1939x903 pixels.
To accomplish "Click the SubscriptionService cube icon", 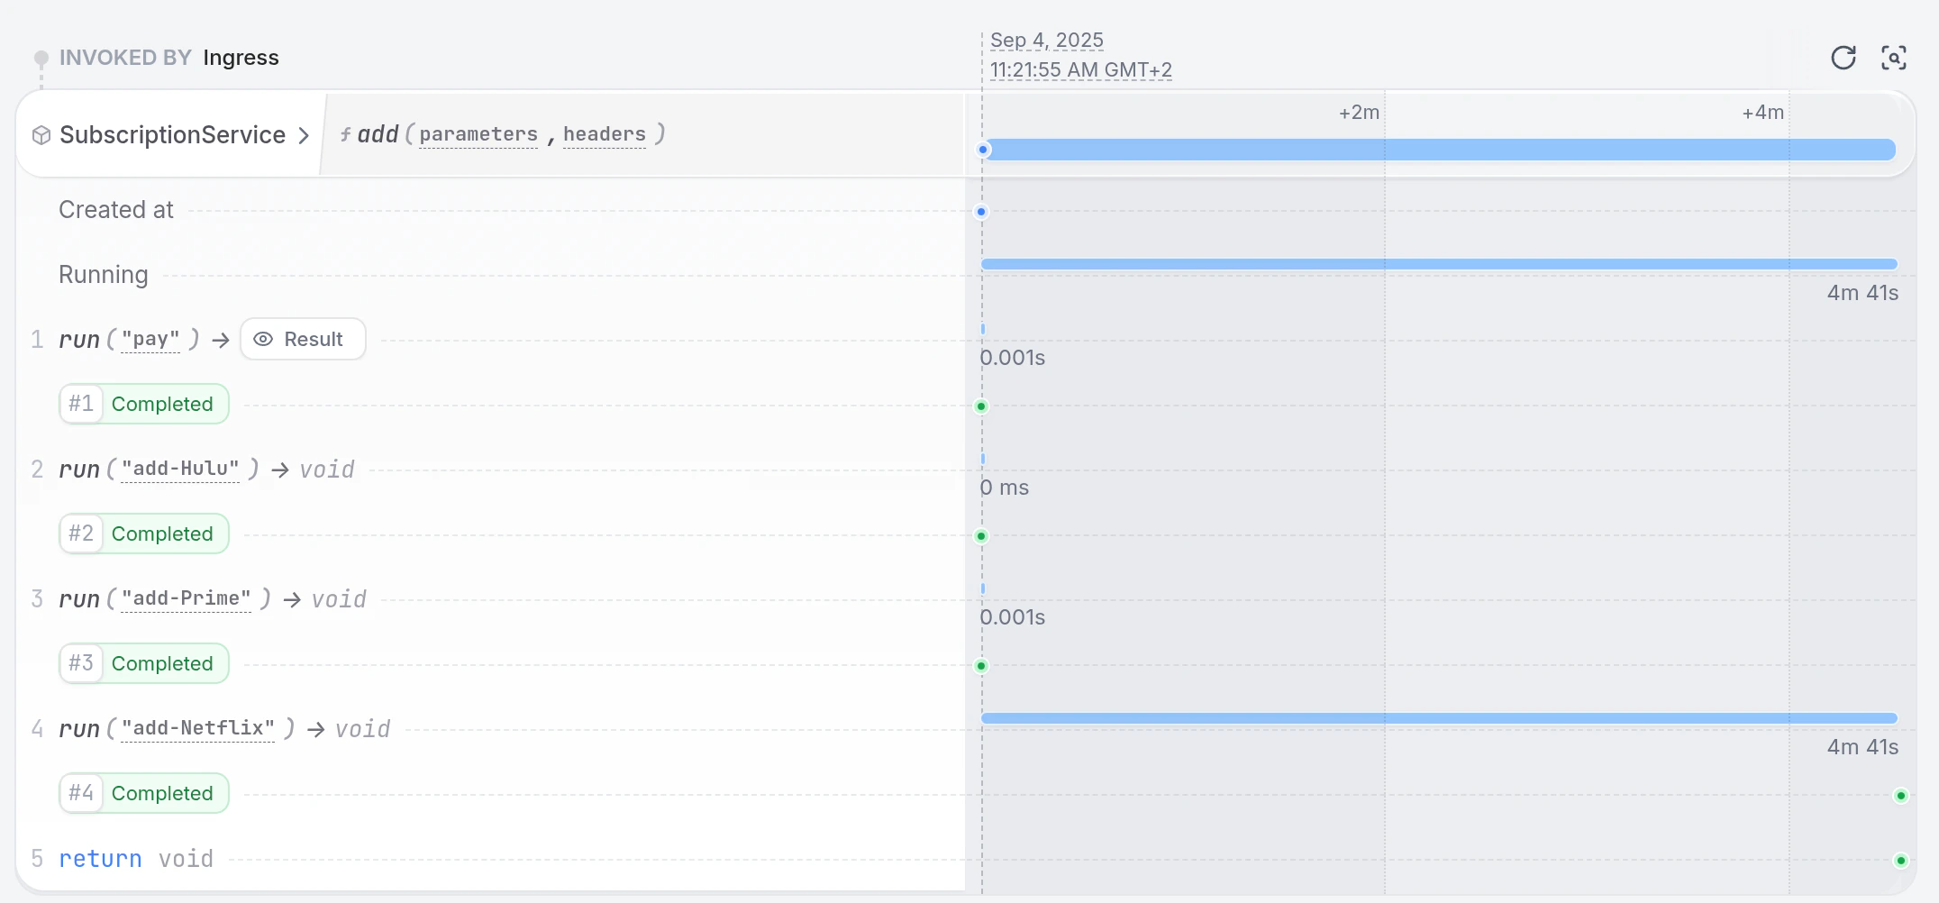I will 41,135.
